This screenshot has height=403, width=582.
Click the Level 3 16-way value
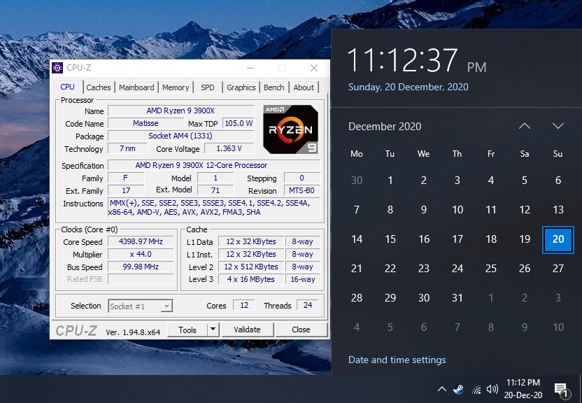click(303, 279)
